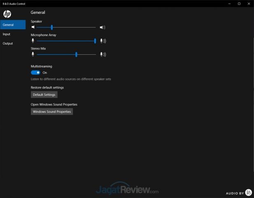Screen dimensions: 254x198
Task: Close the B&O Audio Control window
Action: coord(249,4)
